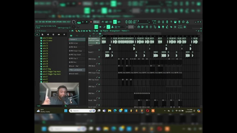
Task: Open the chat bubble icon
Action: pos(183,22)
